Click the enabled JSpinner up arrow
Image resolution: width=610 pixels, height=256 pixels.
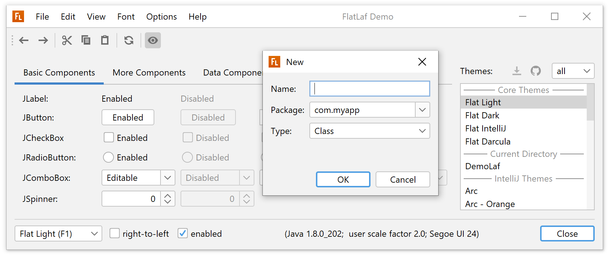click(x=168, y=195)
